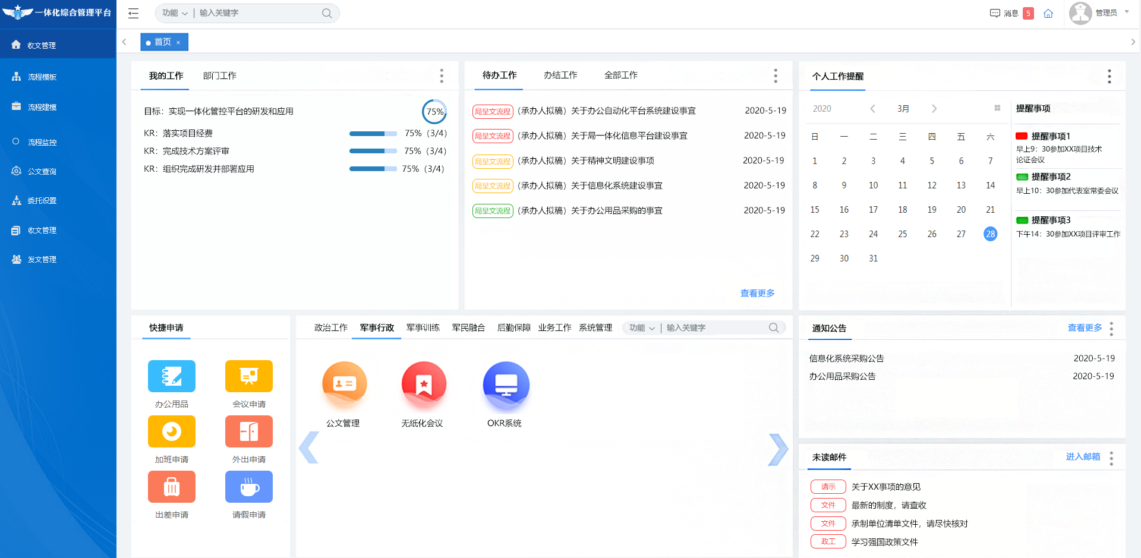Viewport: 1141px width, 558px height.
Task: Click the 管理员 user avatar
Action: pos(1080,13)
